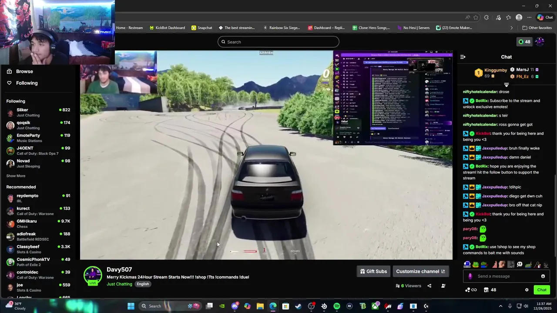Click the Windows taskbar search box

tap(171, 306)
